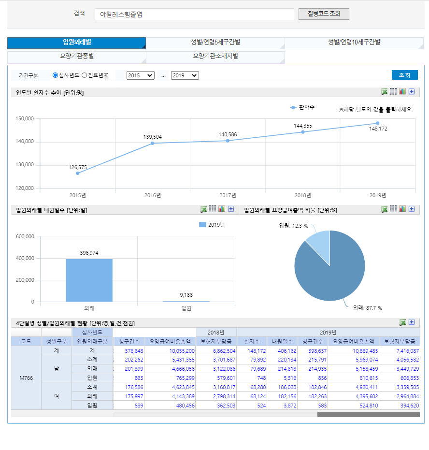Image resolution: width=429 pixels, height=450 pixels.
Task: Click the 질병코드 조회 button
Action: (324, 14)
